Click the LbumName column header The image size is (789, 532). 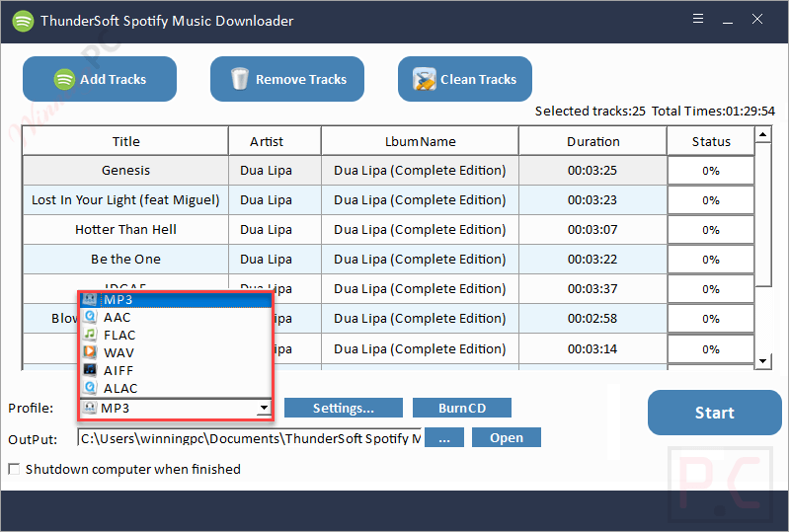coord(420,141)
